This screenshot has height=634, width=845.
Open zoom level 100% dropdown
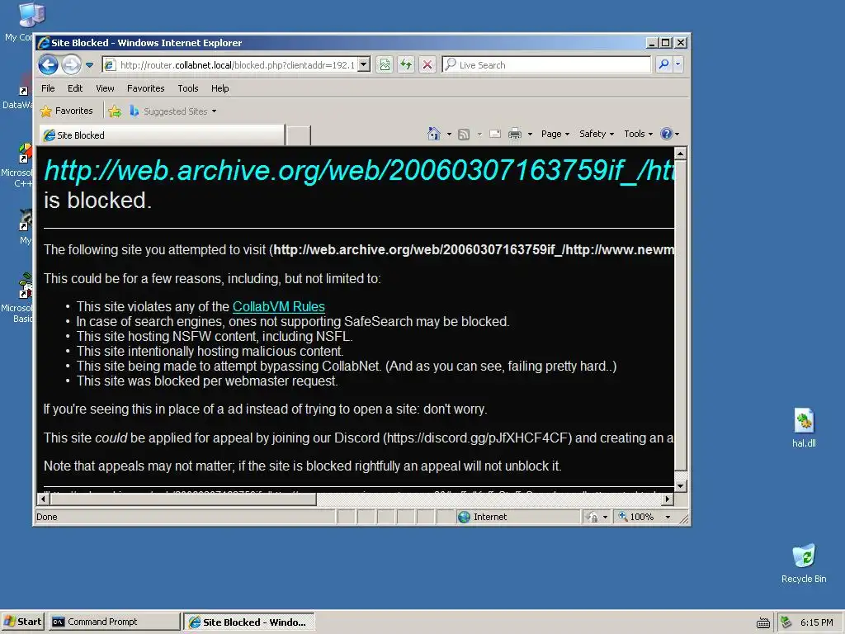(x=644, y=517)
